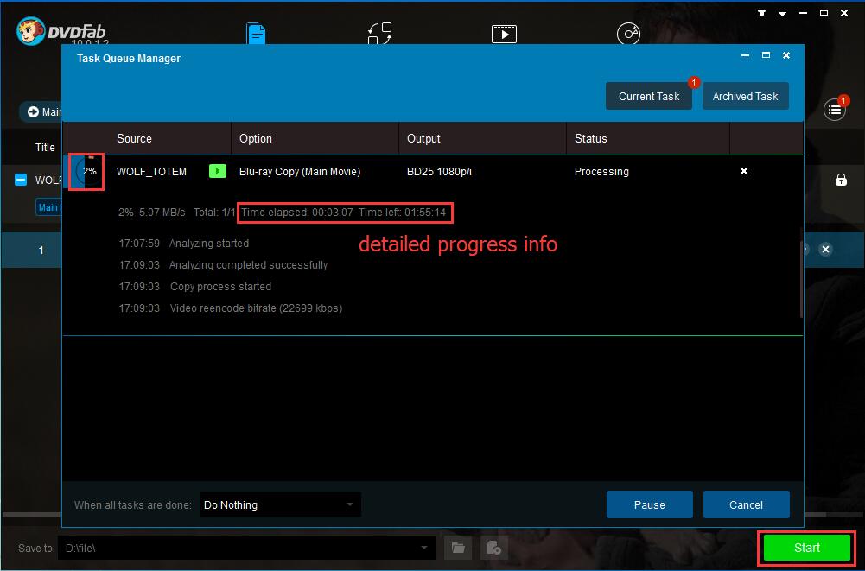Collapse the WOLF title with minus toggle

(x=21, y=180)
